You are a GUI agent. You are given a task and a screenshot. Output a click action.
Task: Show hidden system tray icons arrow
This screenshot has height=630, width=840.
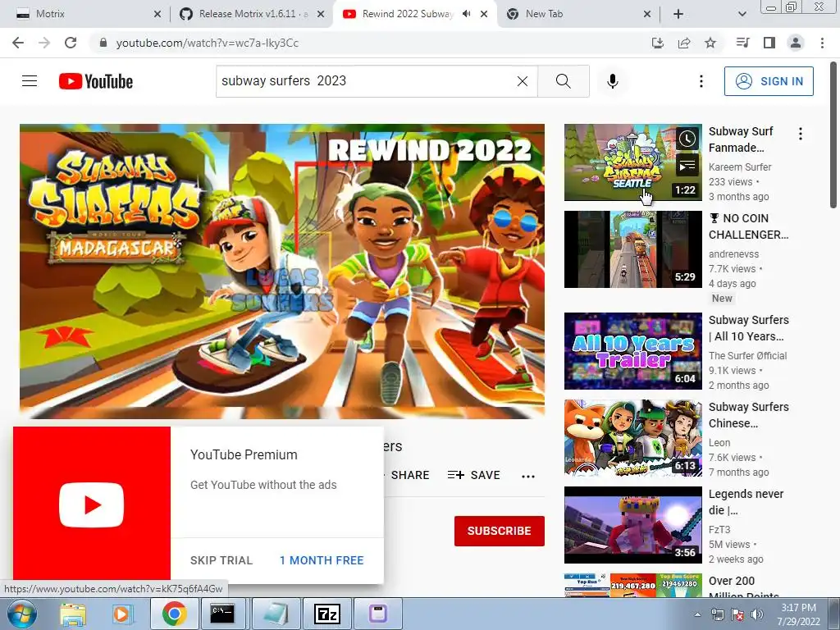point(697,614)
